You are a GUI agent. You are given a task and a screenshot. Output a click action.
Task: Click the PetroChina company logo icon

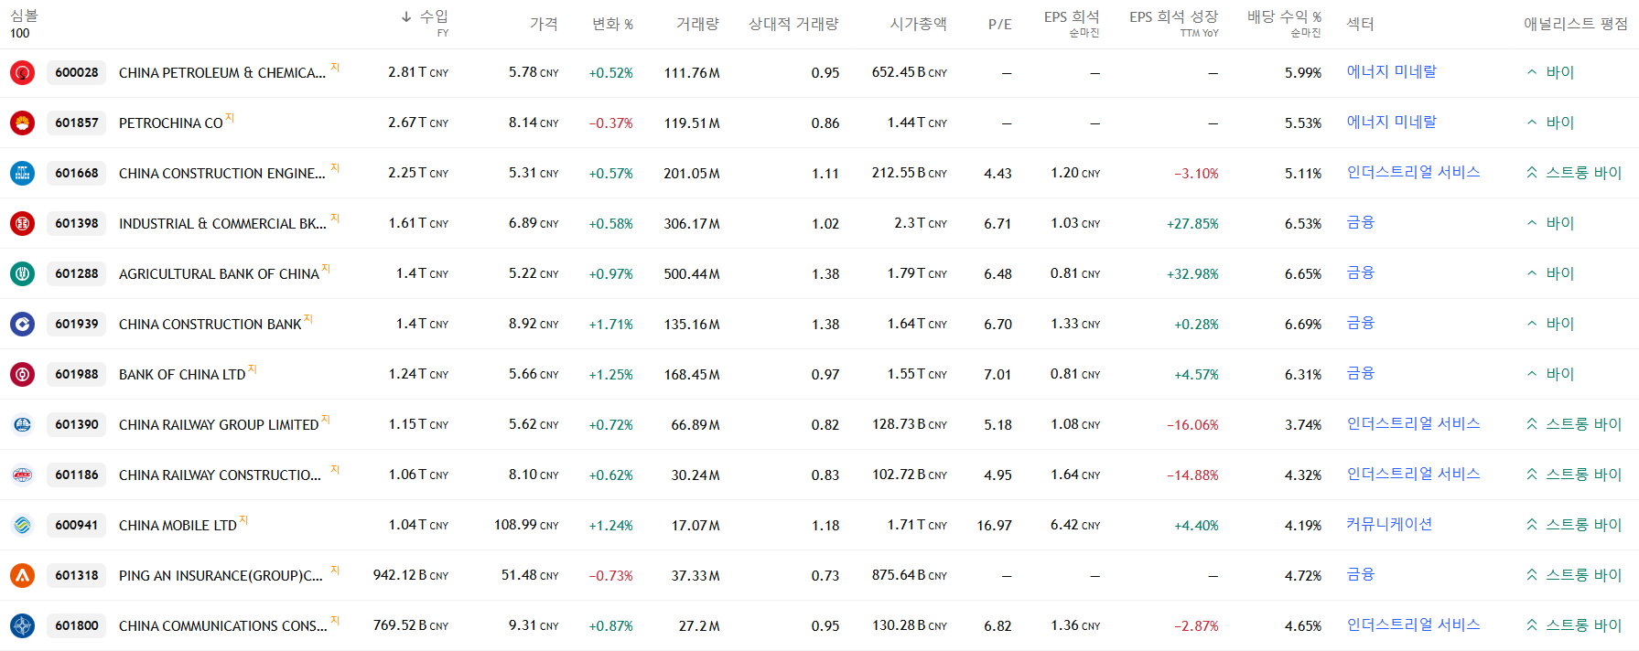click(x=23, y=123)
